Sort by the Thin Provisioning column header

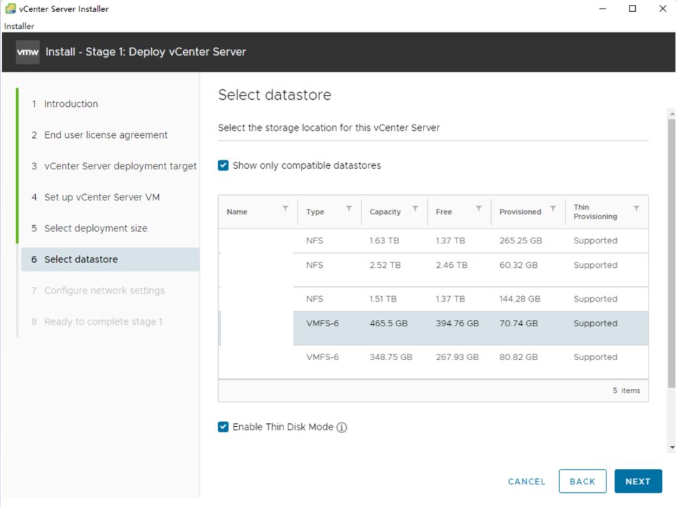pyautogui.click(x=595, y=212)
